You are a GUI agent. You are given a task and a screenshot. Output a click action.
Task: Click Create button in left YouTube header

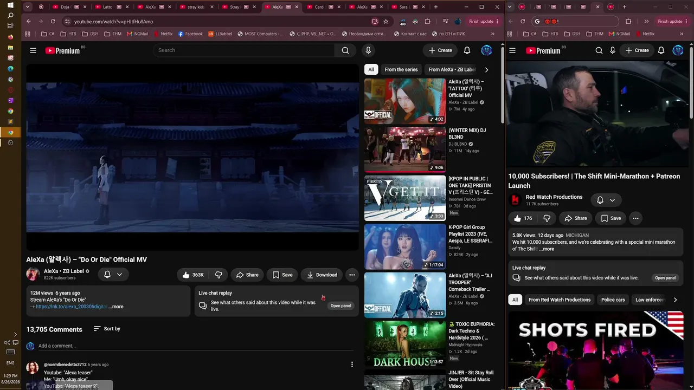440,50
